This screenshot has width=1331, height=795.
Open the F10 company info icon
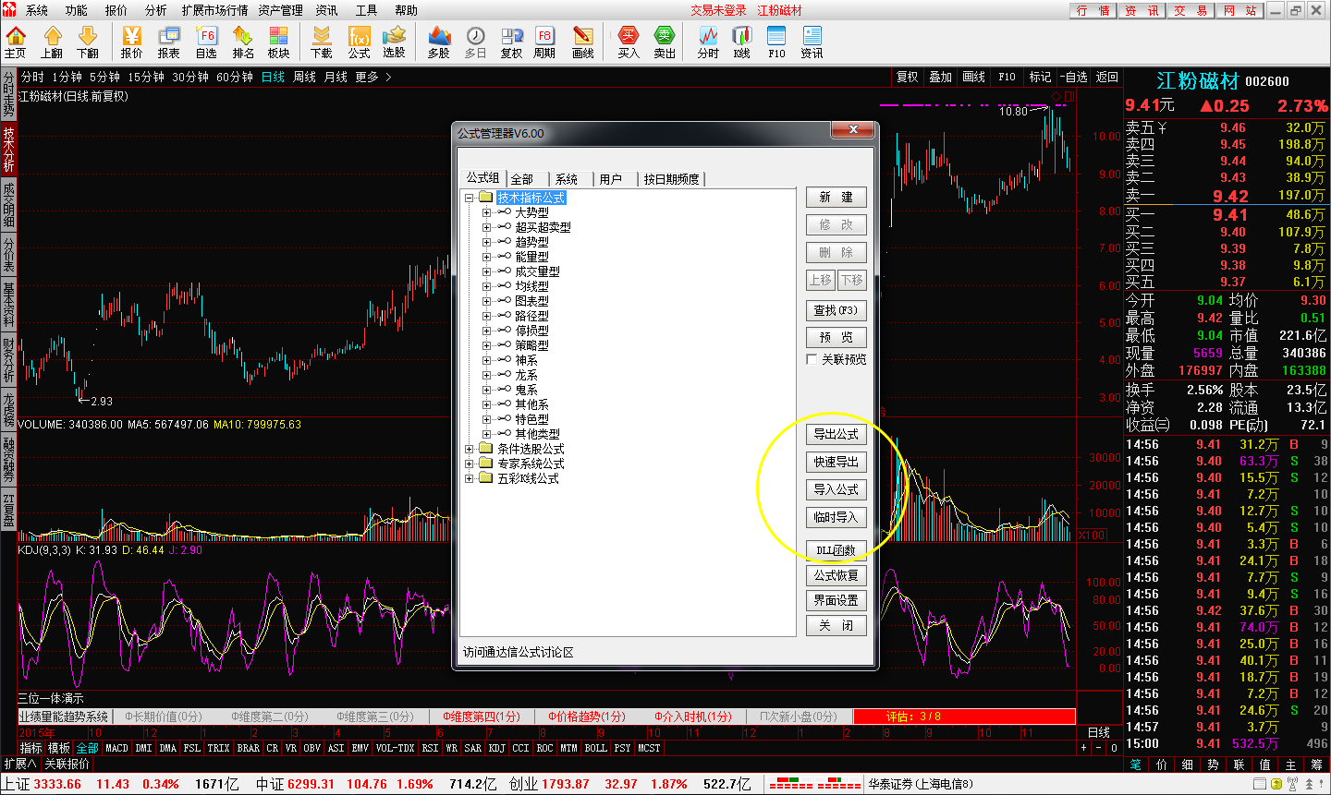click(x=776, y=42)
